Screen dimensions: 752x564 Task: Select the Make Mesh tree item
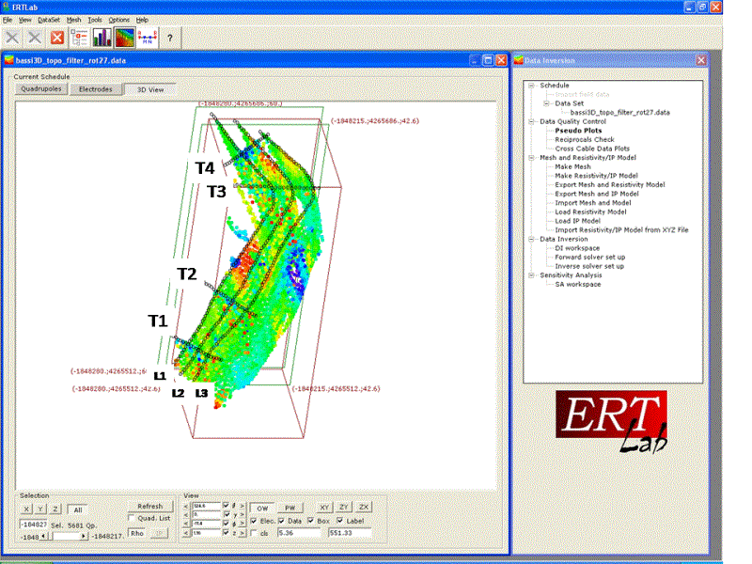point(572,166)
